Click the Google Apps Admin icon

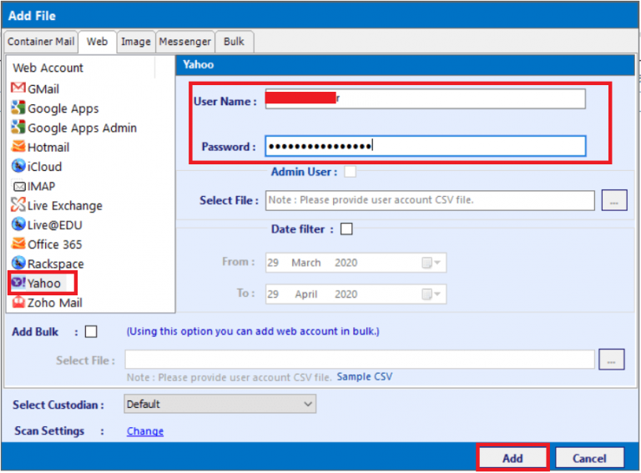18,127
